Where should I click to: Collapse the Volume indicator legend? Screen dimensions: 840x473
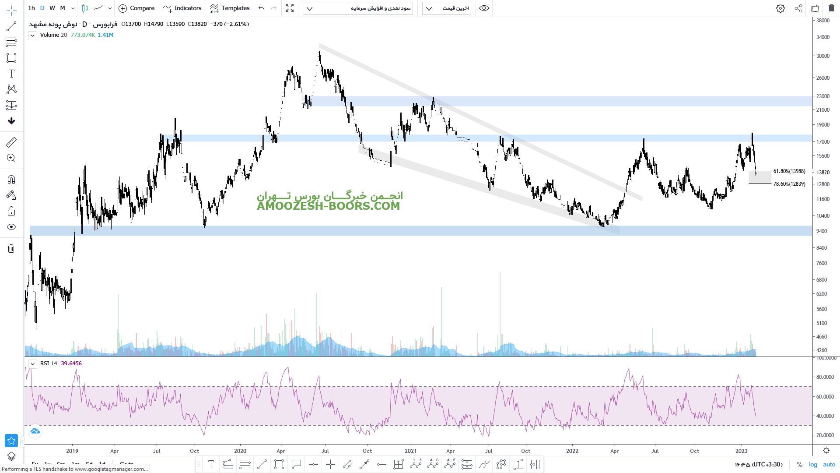(32, 35)
